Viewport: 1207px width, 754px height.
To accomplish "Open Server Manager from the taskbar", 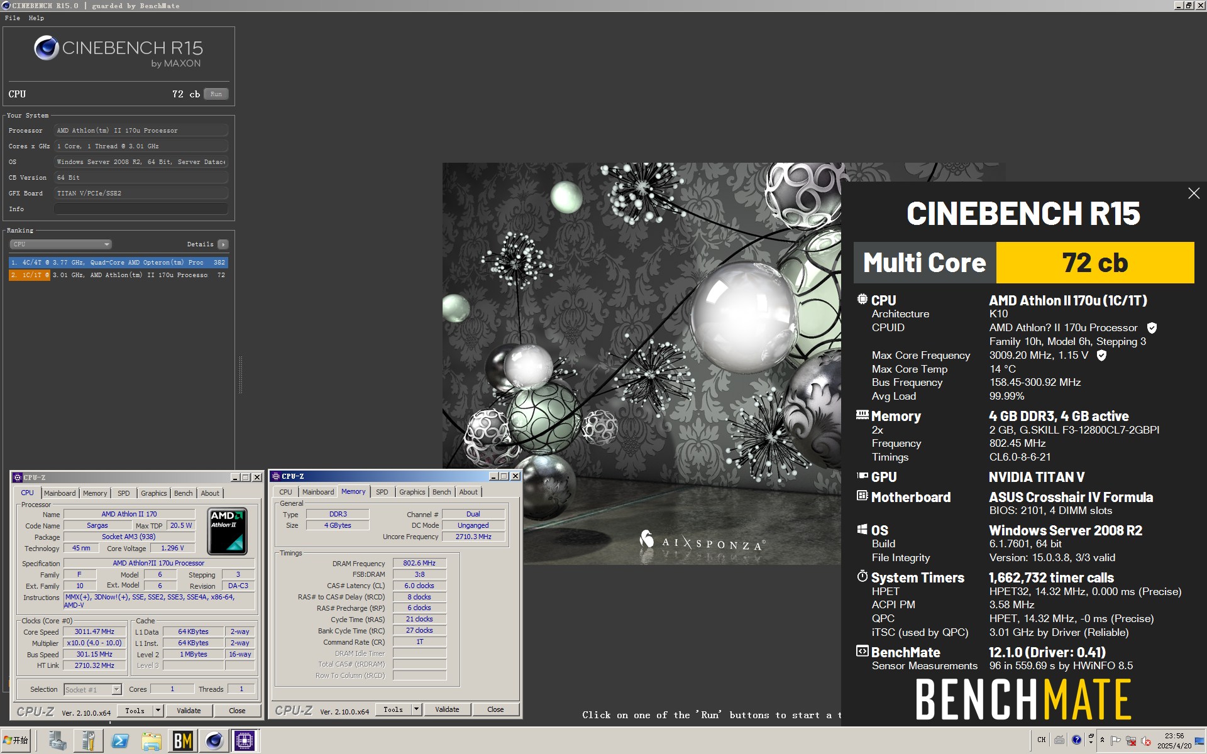I will click(x=58, y=741).
